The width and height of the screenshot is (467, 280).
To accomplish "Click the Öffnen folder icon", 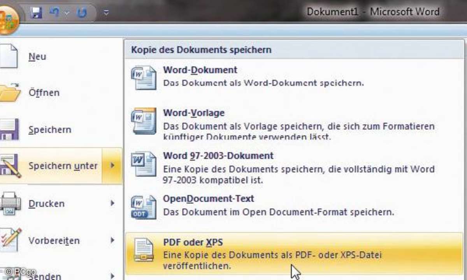I will coord(10,93).
